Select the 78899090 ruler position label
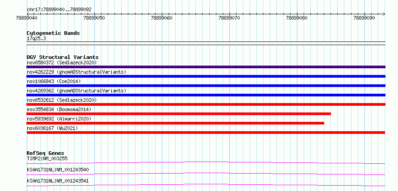 click(x=364, y=18)
